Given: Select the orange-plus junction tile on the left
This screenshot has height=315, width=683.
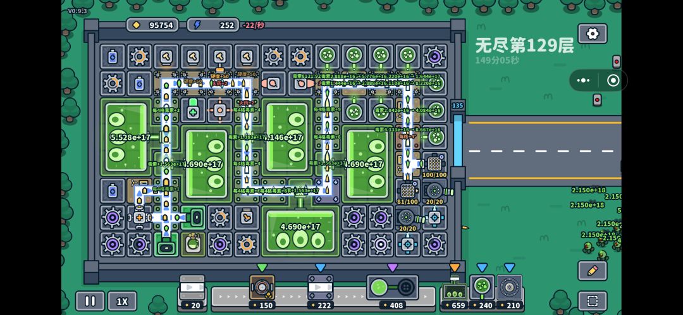Looking at the screenshot, I should pos(139,218).
